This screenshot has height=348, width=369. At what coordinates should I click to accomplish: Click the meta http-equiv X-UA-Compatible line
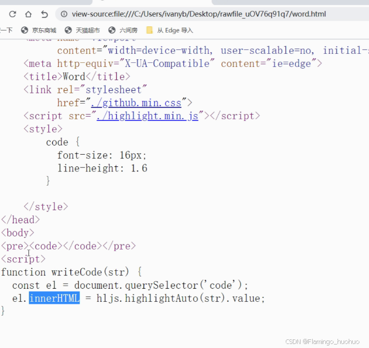tap(173, 64)
